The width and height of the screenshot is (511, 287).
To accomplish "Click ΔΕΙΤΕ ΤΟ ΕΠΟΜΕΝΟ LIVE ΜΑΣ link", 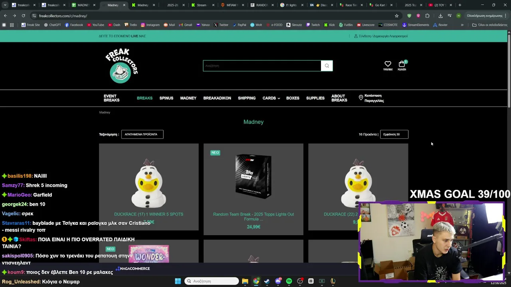I will (122, 36).
